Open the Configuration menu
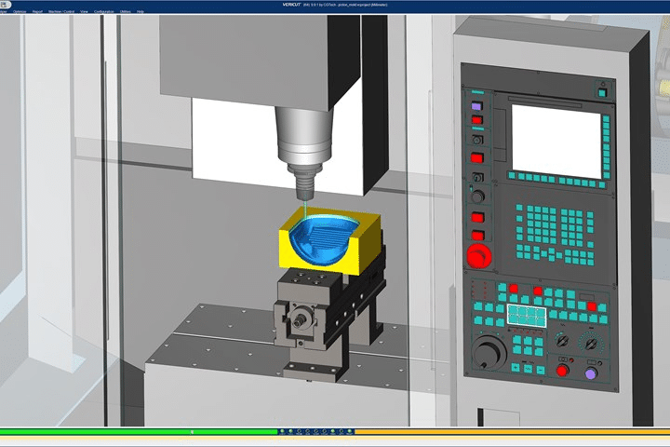670x447 pixels. [x=104, y=11]
